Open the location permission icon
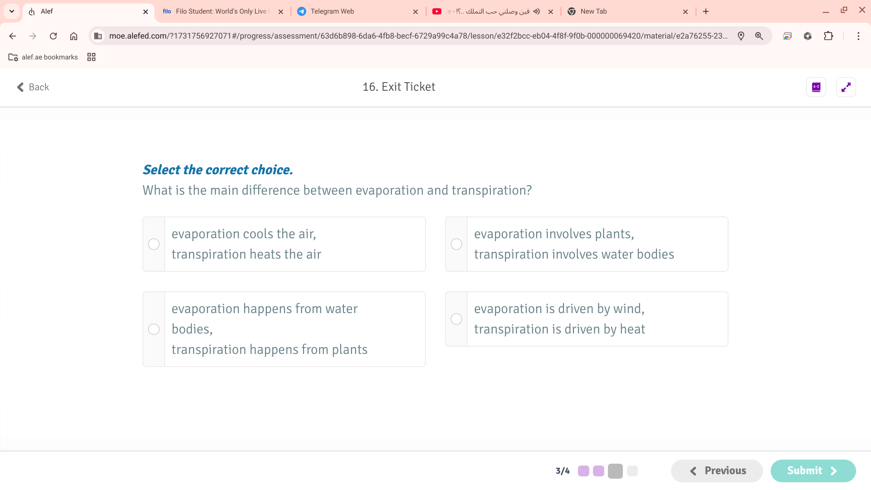Image resolution: width=871 pixels, height=490 pixels. [741, 36]
